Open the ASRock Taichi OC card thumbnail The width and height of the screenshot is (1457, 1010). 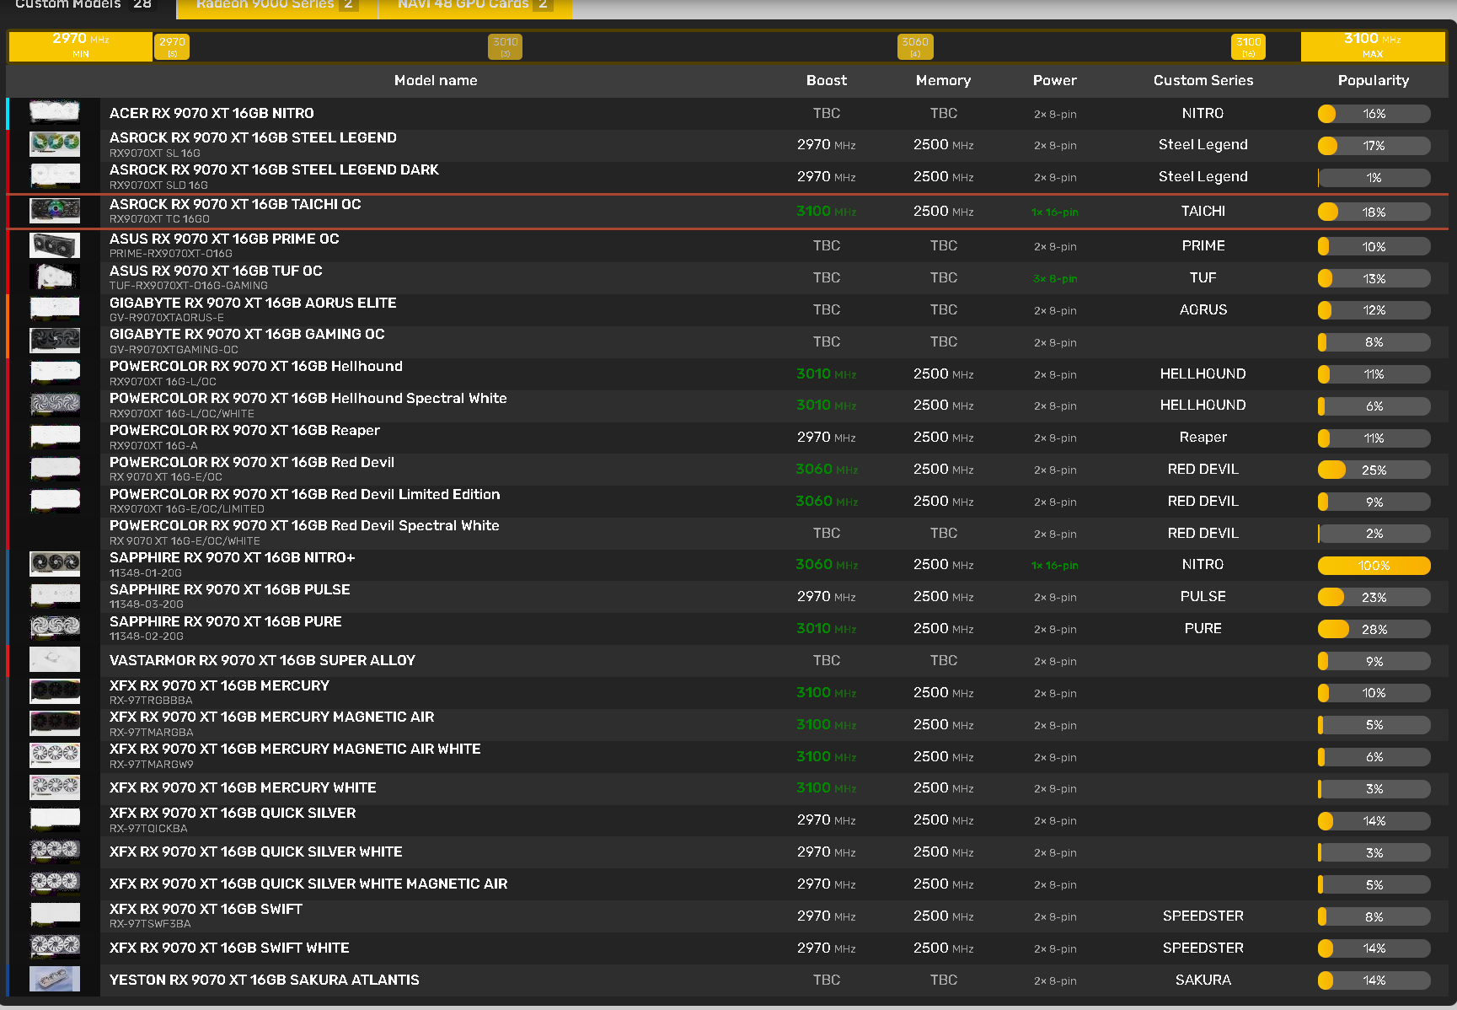pos(55,211)
